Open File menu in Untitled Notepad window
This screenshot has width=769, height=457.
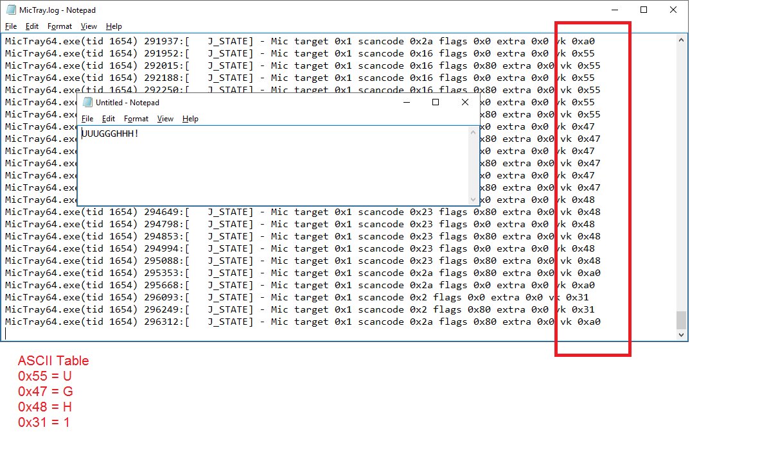click(x=87, y=119)
